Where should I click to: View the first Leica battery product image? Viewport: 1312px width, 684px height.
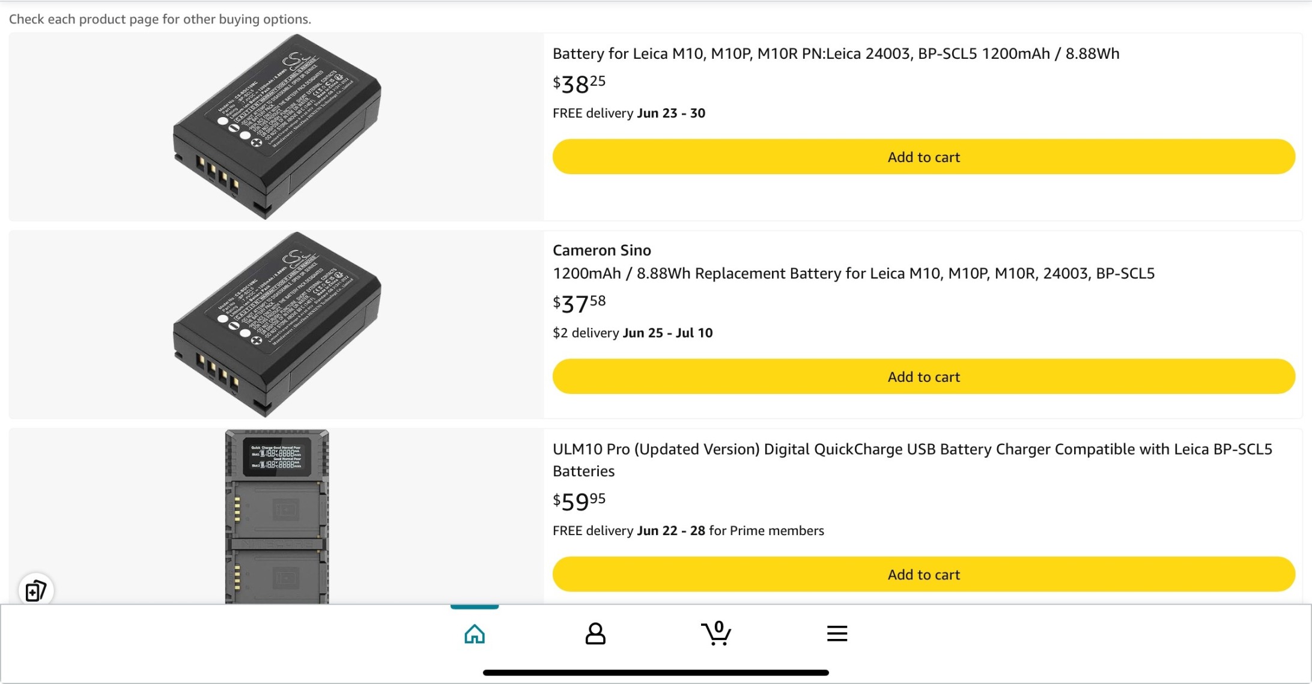277,127
